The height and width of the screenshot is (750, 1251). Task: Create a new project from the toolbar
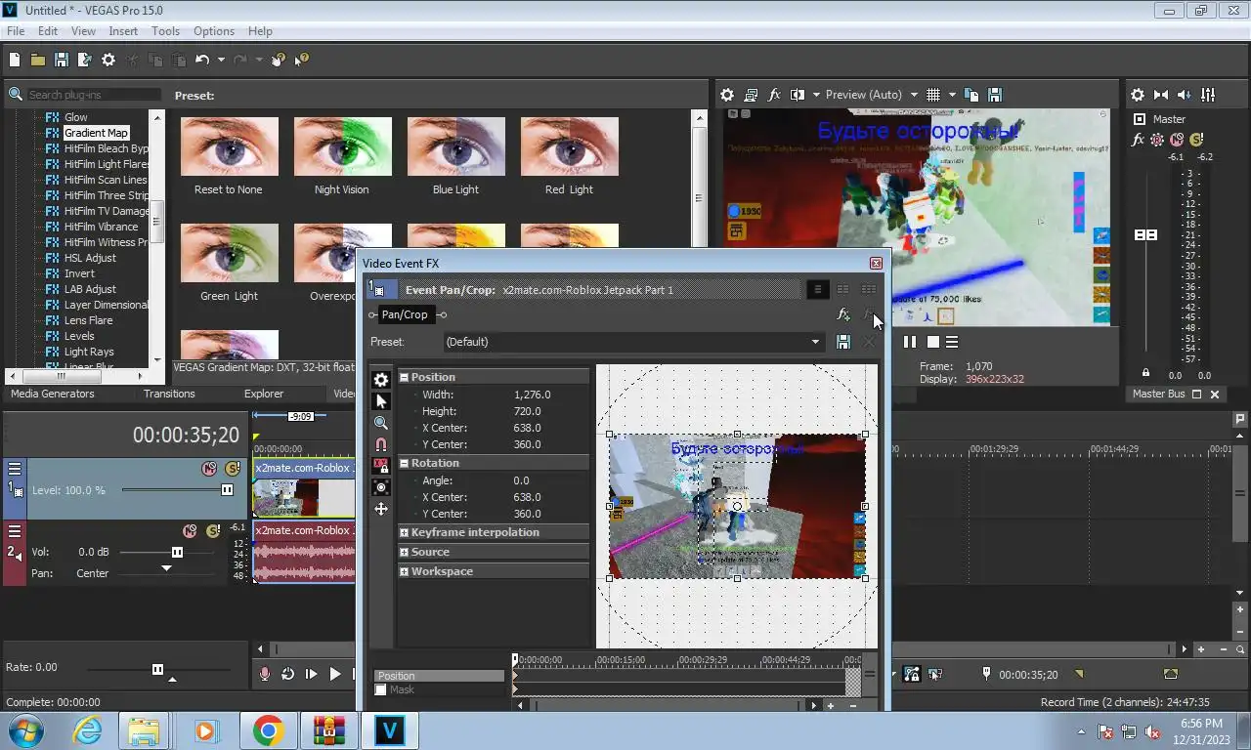tap(14, 60)
